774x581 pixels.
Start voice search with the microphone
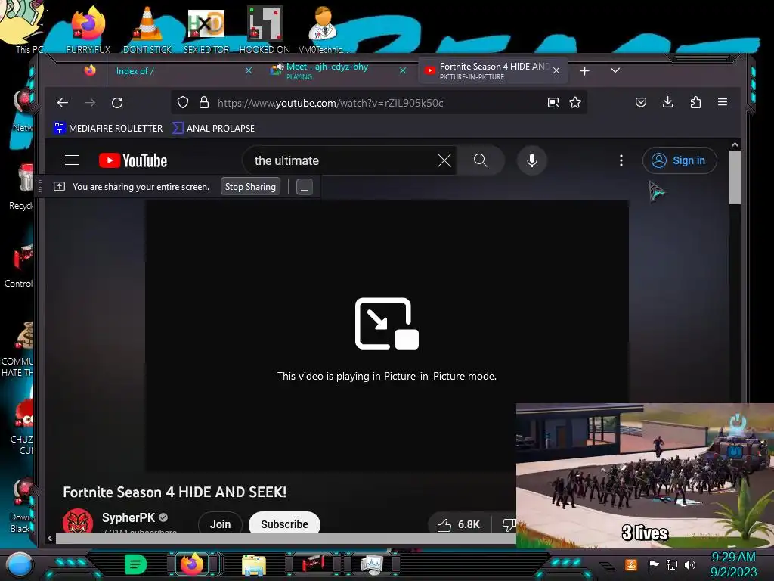coord(531,160)
